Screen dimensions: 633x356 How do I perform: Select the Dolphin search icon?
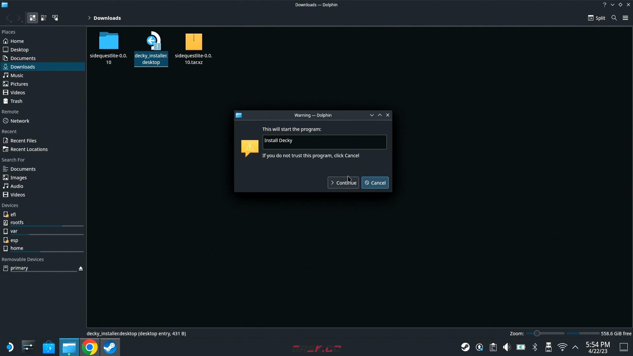(x=614, y=18)
